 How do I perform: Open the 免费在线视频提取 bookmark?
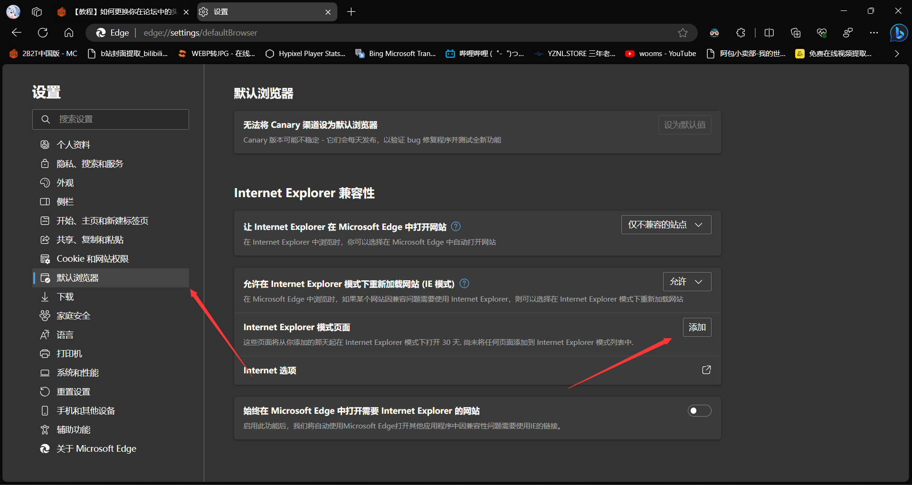pos(834,54)
